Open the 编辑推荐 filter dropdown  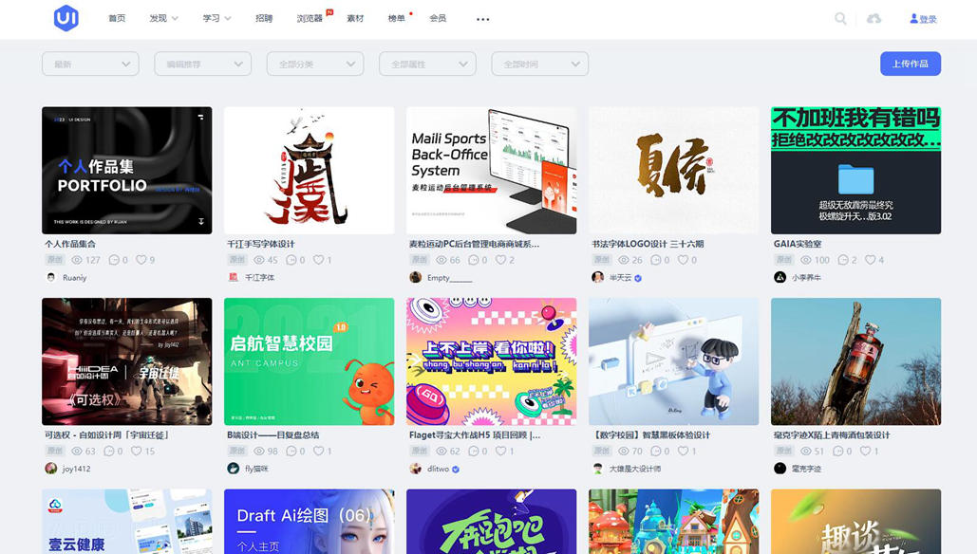click(202, 65)
